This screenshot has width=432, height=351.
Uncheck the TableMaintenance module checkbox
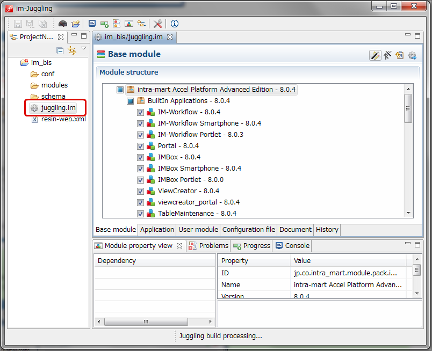tap(140, 214)
